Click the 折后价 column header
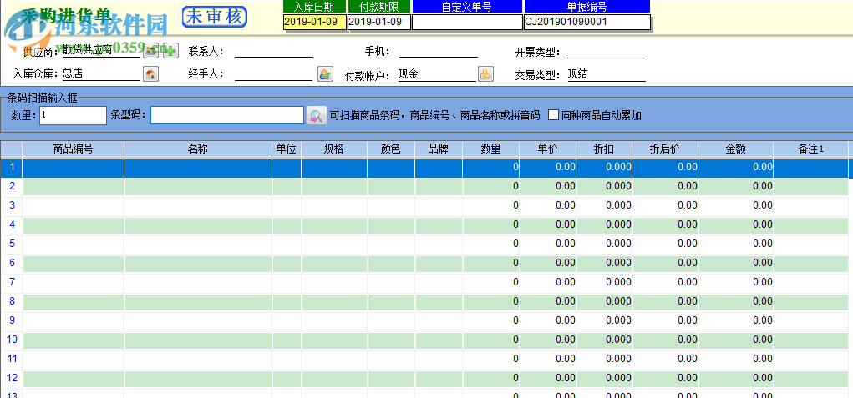853x398 pixels. pyautogui.click(x=665, y=149)
